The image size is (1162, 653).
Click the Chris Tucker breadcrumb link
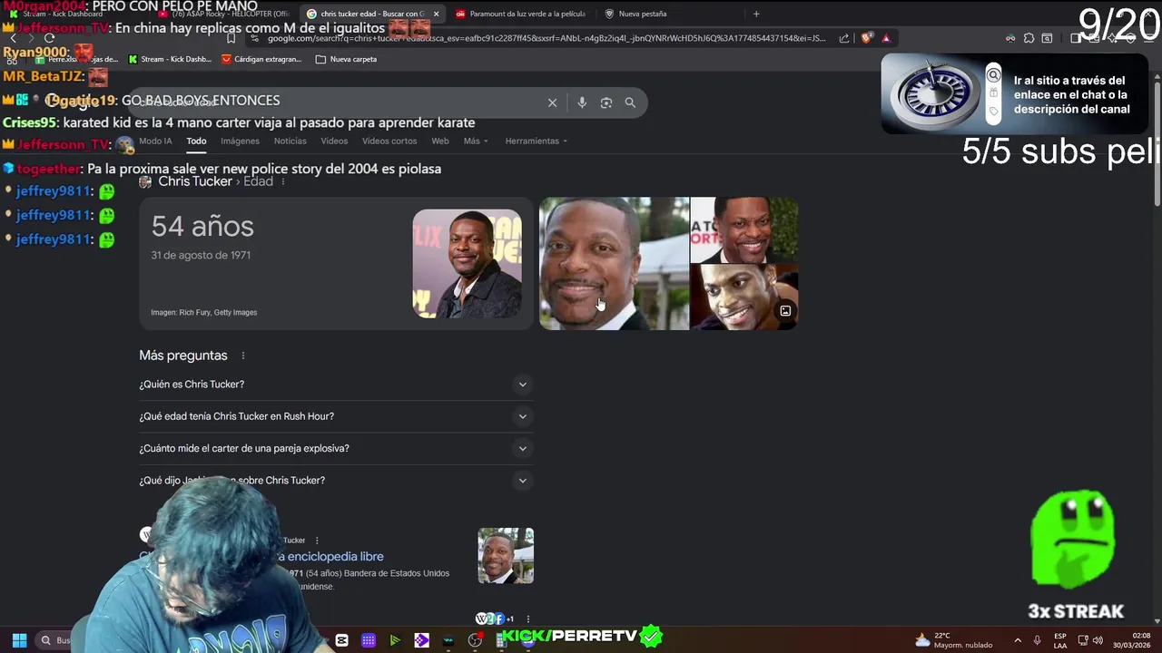(x=195, y=181)
